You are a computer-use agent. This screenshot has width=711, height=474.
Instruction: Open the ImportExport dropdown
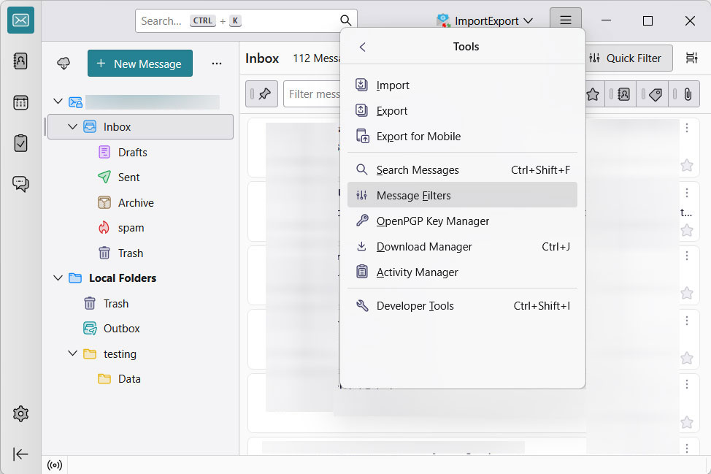coord(485,21)
